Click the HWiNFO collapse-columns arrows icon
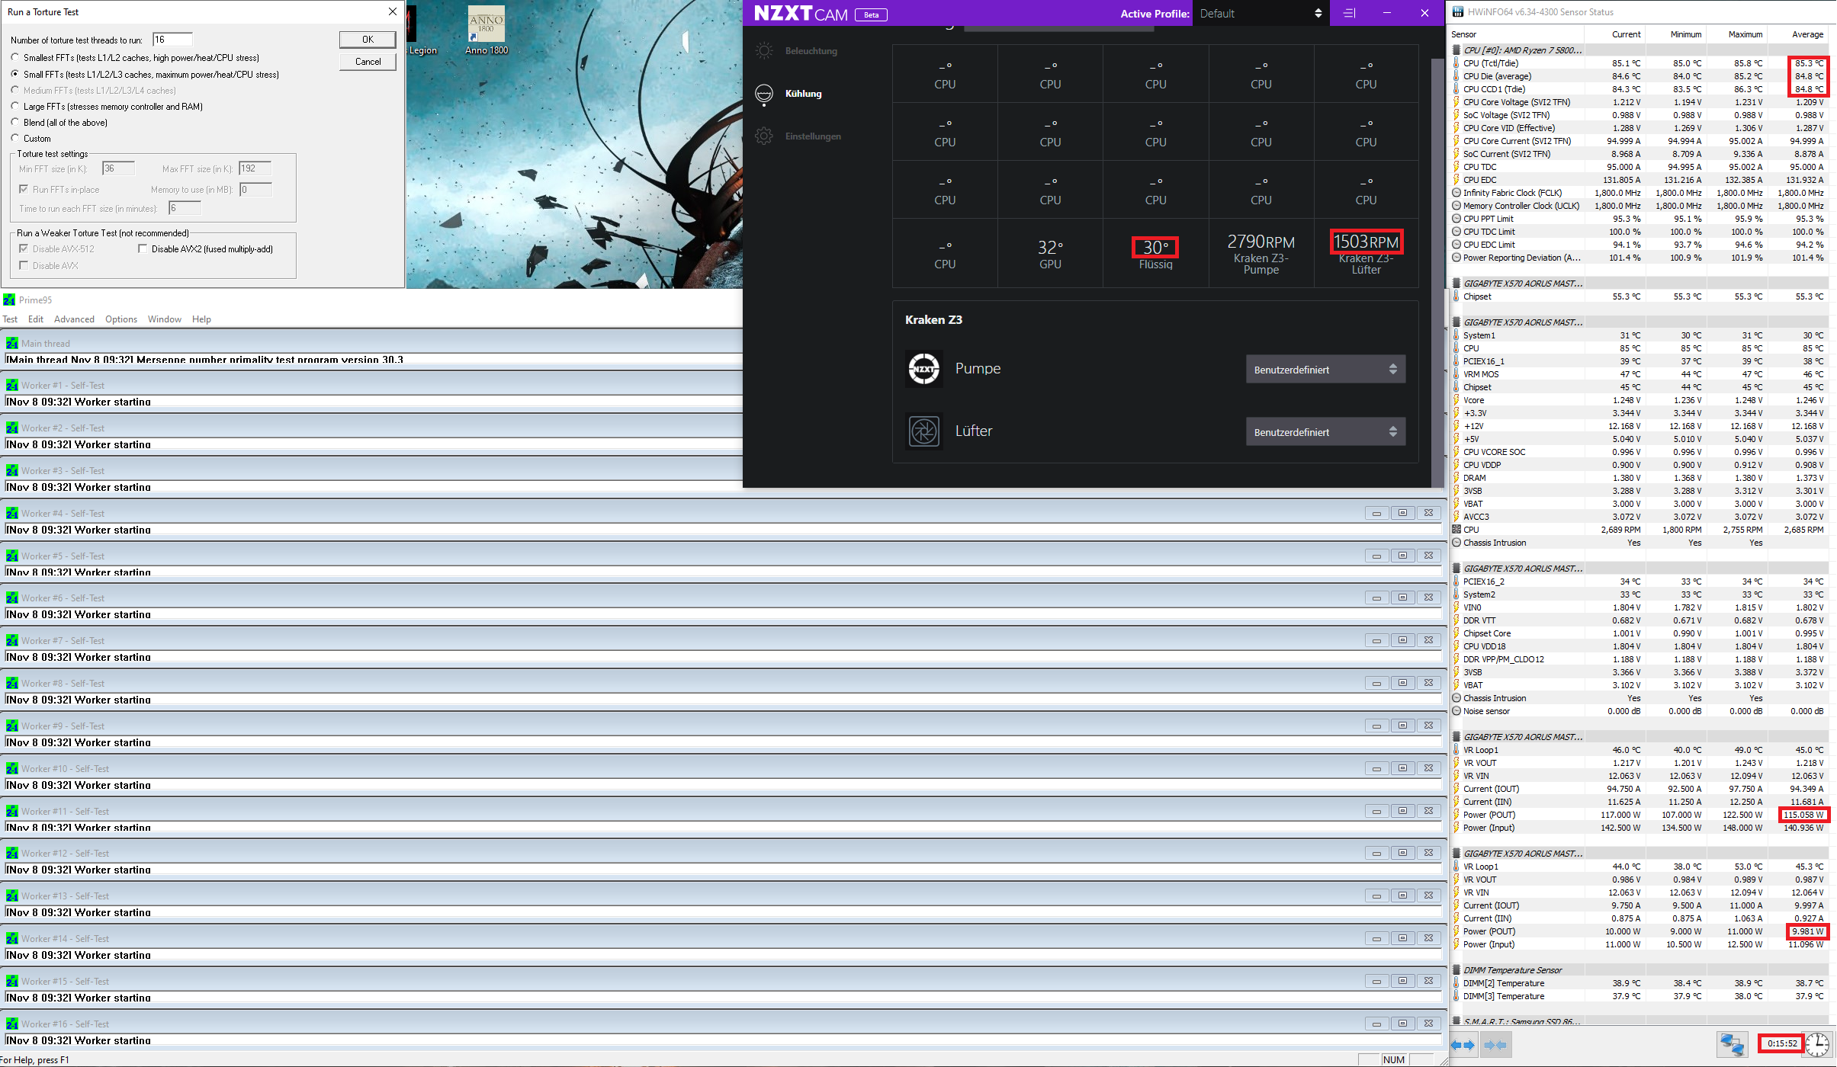Viewport: 1837px width, 1067px height. [x=1495, y=1045]
